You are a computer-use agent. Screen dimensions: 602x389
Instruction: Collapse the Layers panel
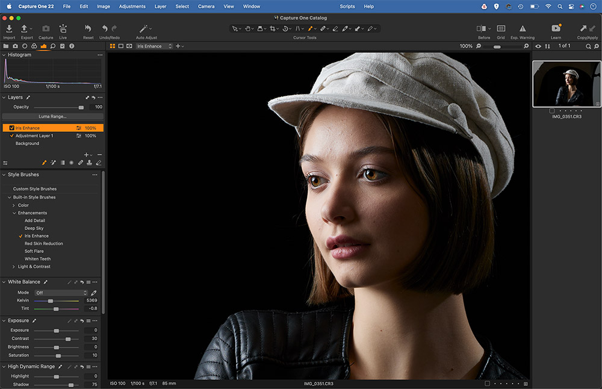(4, 98)
